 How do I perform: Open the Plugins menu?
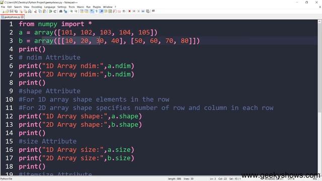(x=97, y=7)
